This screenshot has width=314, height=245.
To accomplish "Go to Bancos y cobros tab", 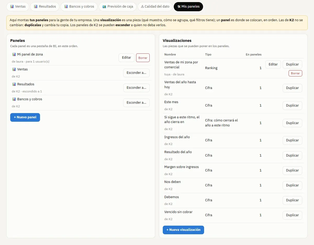I will coord(79,7).
